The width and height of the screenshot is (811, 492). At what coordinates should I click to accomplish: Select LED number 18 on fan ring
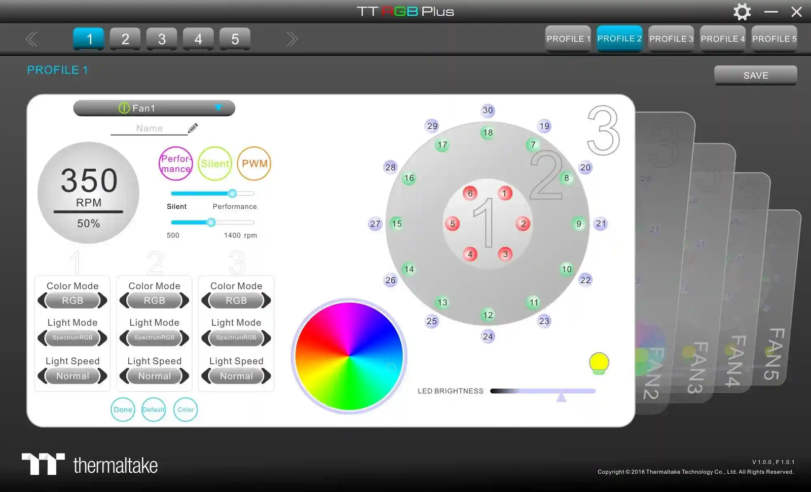coord(488,133)
